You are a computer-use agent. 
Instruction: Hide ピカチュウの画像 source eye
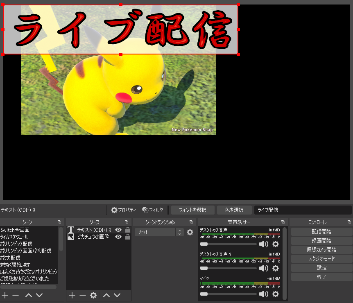pyautogui.click(x=118, y=237)
